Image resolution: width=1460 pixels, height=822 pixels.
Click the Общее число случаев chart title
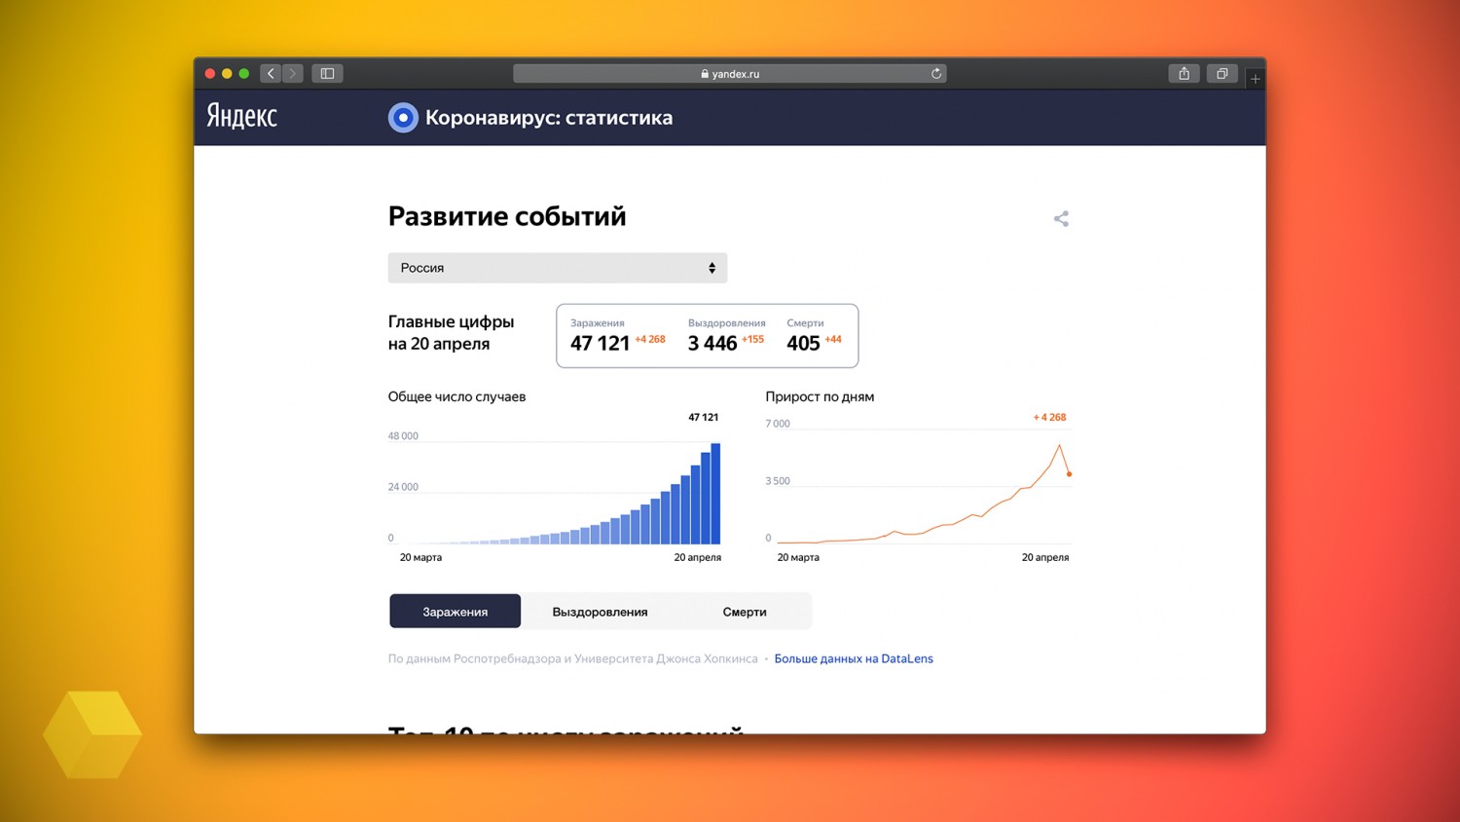(x=456, y=396)
